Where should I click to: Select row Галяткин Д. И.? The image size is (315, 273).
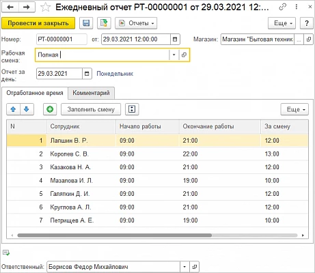point(158,194)
